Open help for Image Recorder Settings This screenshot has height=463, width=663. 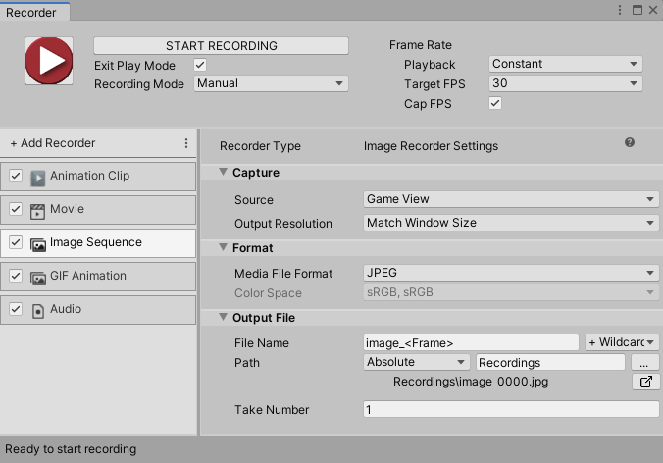pyautogui.click(x=630, y=142)
